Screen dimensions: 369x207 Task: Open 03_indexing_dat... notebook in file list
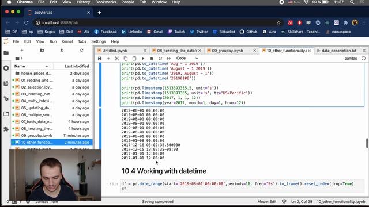point(52,94)
